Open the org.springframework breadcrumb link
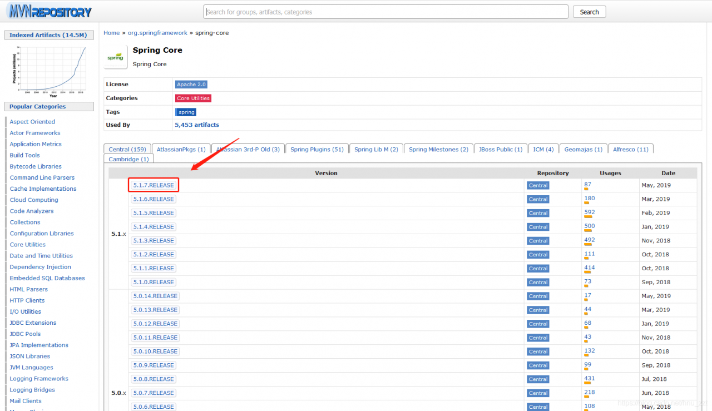 click(x=157, y=33)
